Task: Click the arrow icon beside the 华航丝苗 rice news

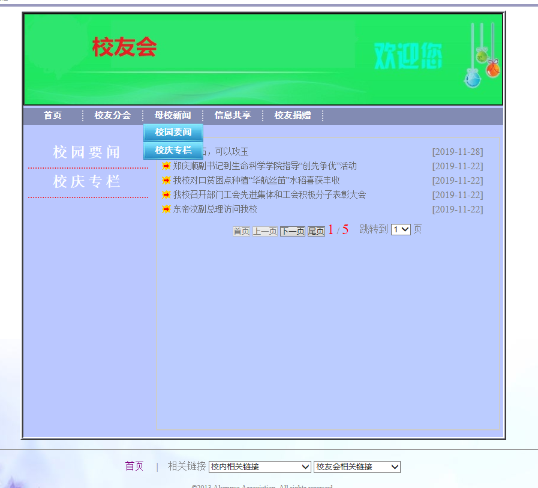Action: tap(166, 181)
